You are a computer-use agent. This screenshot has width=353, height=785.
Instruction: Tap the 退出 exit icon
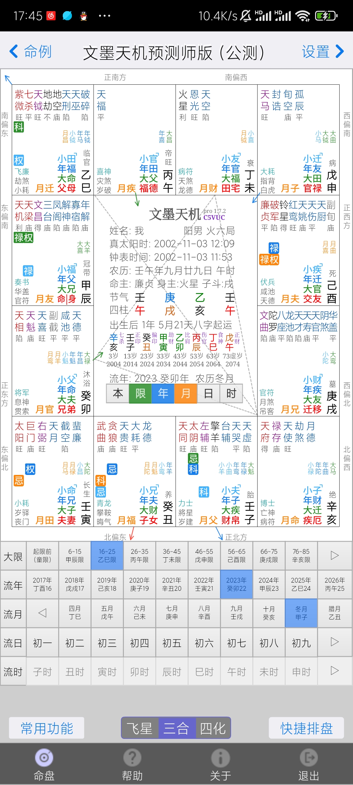(309, 758)
